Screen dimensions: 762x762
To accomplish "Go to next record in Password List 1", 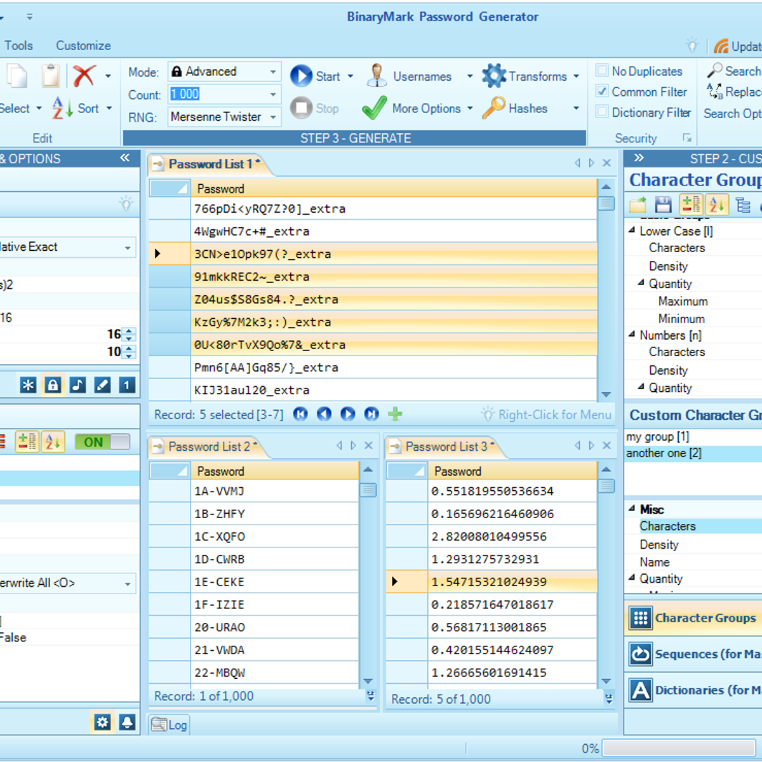I will click(x=347, y=414).
